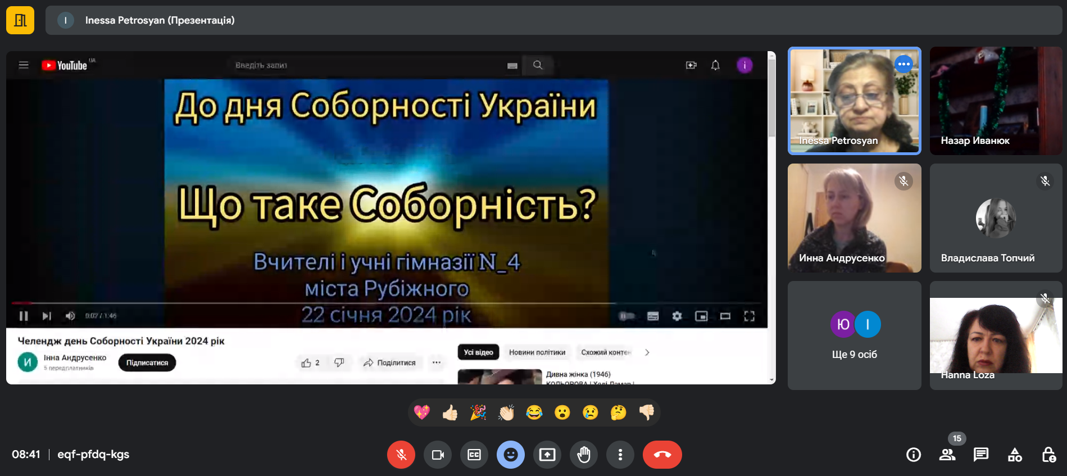This screenshot has width=1067, height=476.
Task: Raise your hand
Action: [584, 455]
